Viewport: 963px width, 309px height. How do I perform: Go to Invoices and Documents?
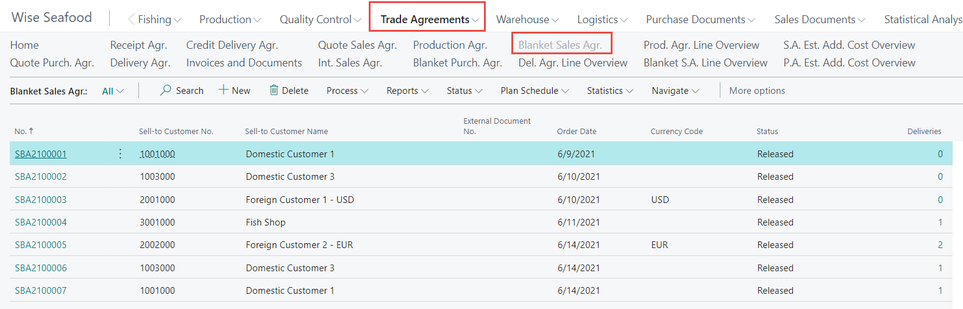click(x=244, y=63)
